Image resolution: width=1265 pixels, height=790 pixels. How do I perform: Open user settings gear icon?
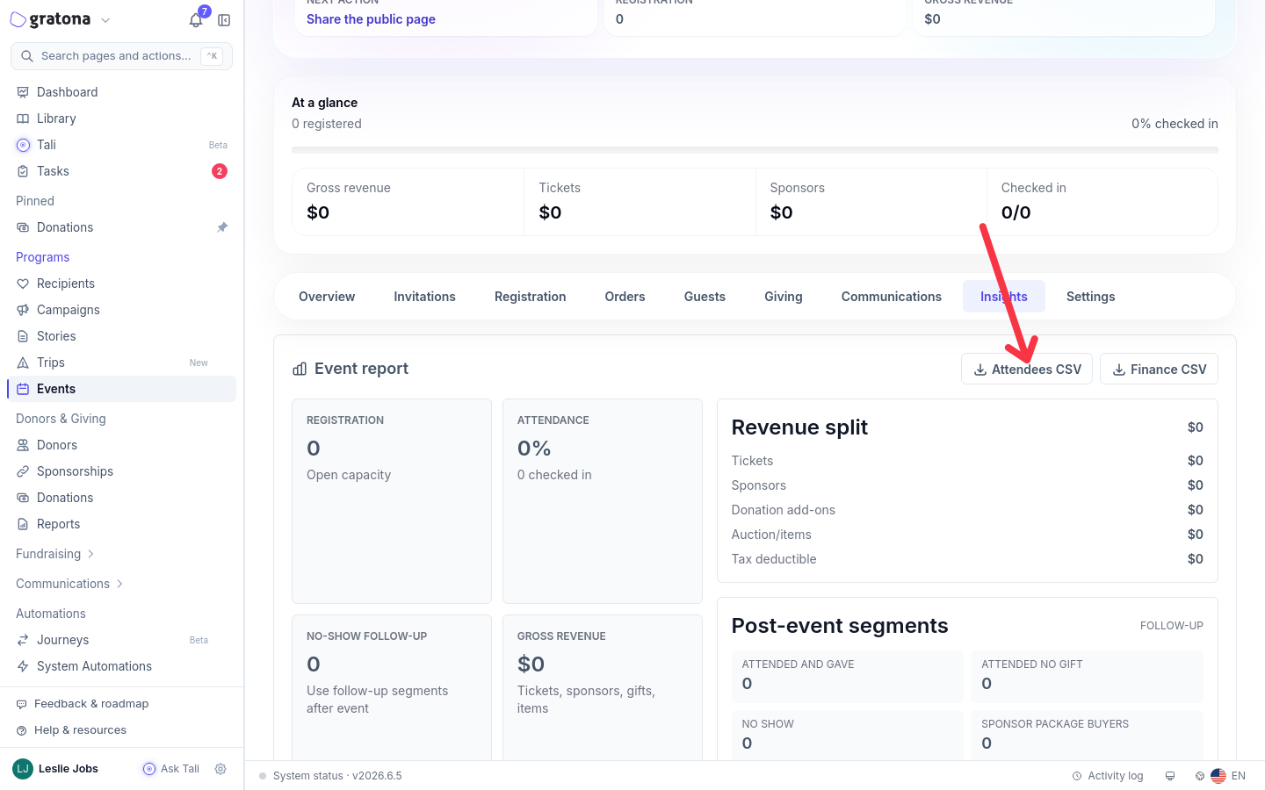point(220,769)
